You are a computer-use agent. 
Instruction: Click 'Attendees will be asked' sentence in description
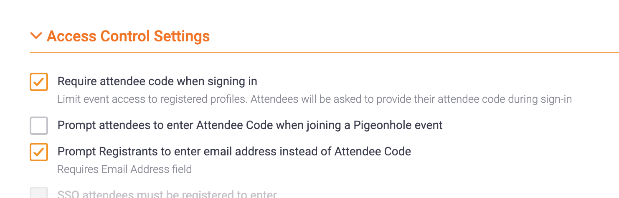[376, 99]
